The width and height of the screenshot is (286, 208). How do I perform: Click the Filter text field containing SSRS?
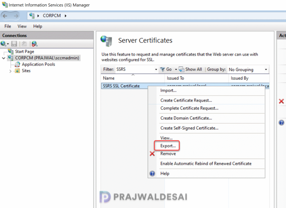(x=135, y=70)
